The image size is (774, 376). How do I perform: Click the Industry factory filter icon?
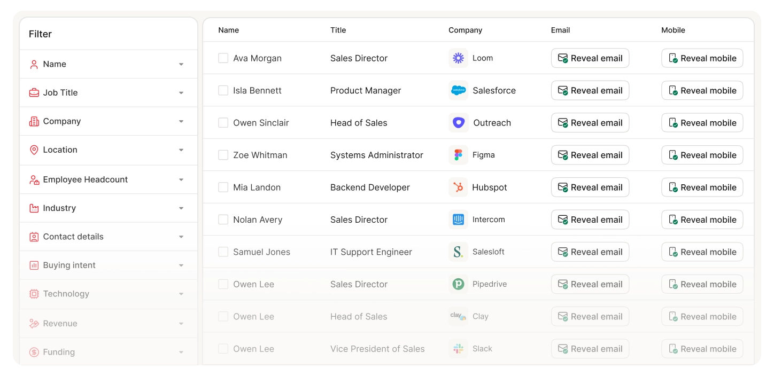point(34,208)
